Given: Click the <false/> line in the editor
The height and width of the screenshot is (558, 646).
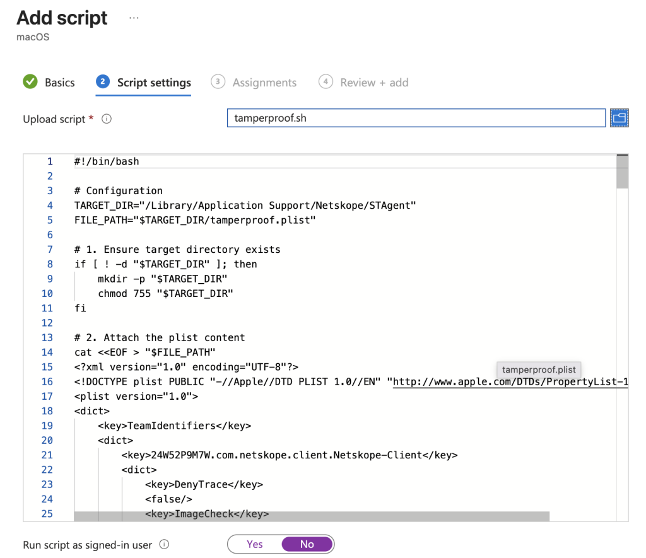Looking at the screenshot, I should click(168, 499).
